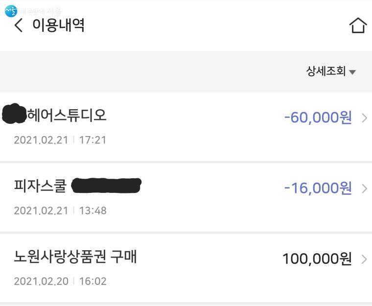Click the blacked-out name before 헤어스튜디오
Viewport: 372px width, 306px height.
click(x=15, y=114)
